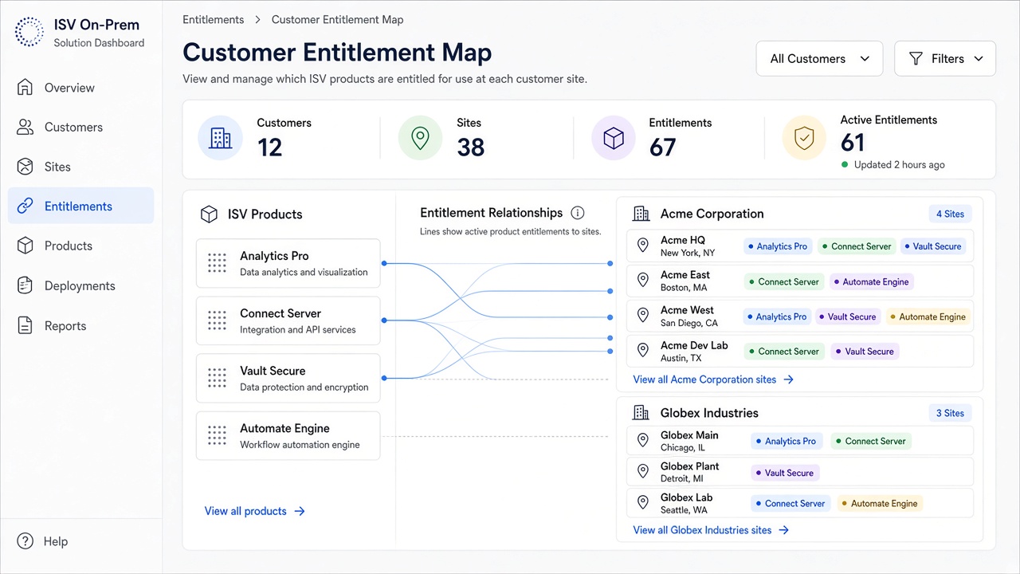Select the Connect Server product card
Image resolution: width=1020 pixels, height=574 pixels.
click(288, 320)
